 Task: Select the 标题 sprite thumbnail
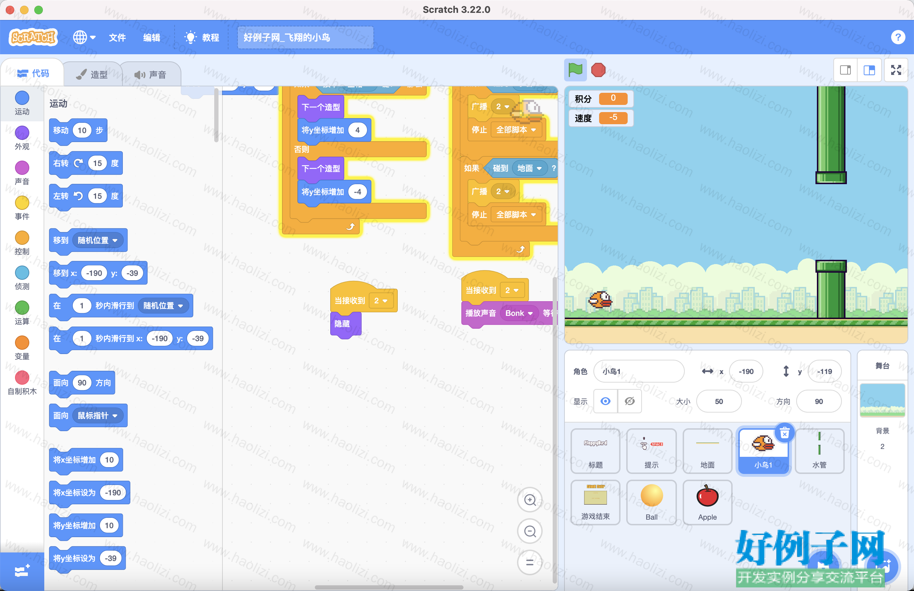(595, 451)
